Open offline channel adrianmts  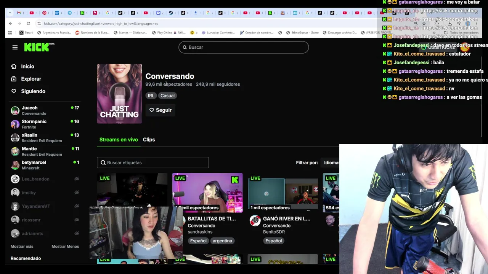click(x=45, y=234)
